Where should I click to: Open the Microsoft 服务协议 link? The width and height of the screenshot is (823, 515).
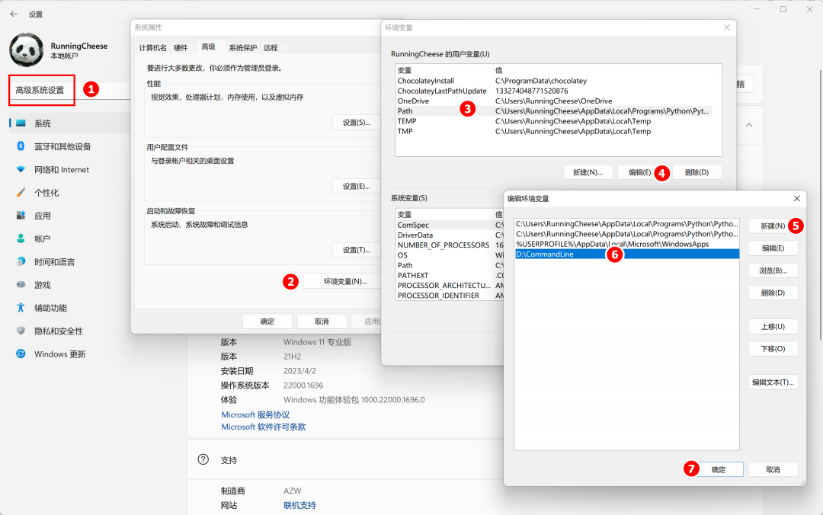point(255,414)
